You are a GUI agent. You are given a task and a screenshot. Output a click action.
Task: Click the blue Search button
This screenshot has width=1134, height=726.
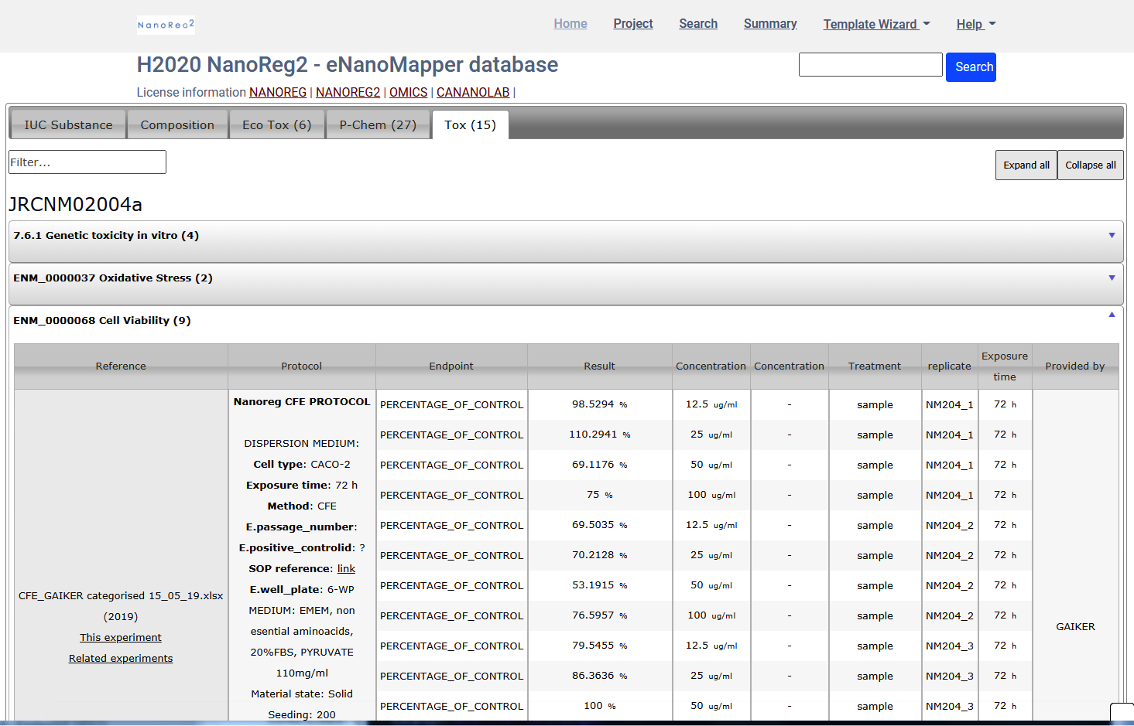point(971,67)
